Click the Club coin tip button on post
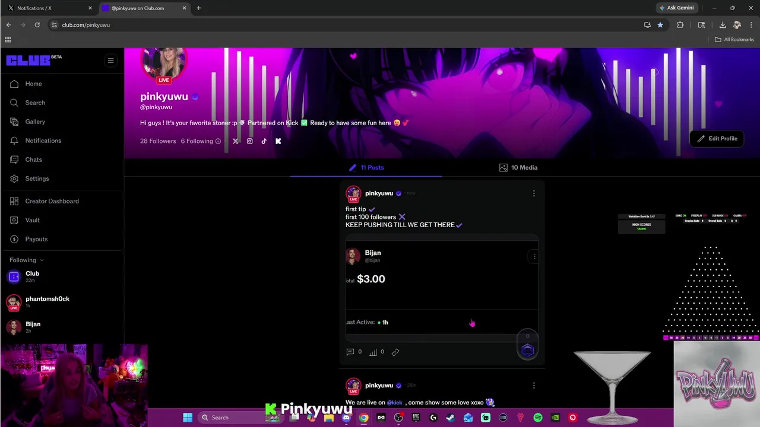The image size is (760, 427). point(528,350)
